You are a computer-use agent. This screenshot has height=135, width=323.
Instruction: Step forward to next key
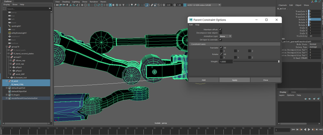pyautogui.click(x=313, y=129)
